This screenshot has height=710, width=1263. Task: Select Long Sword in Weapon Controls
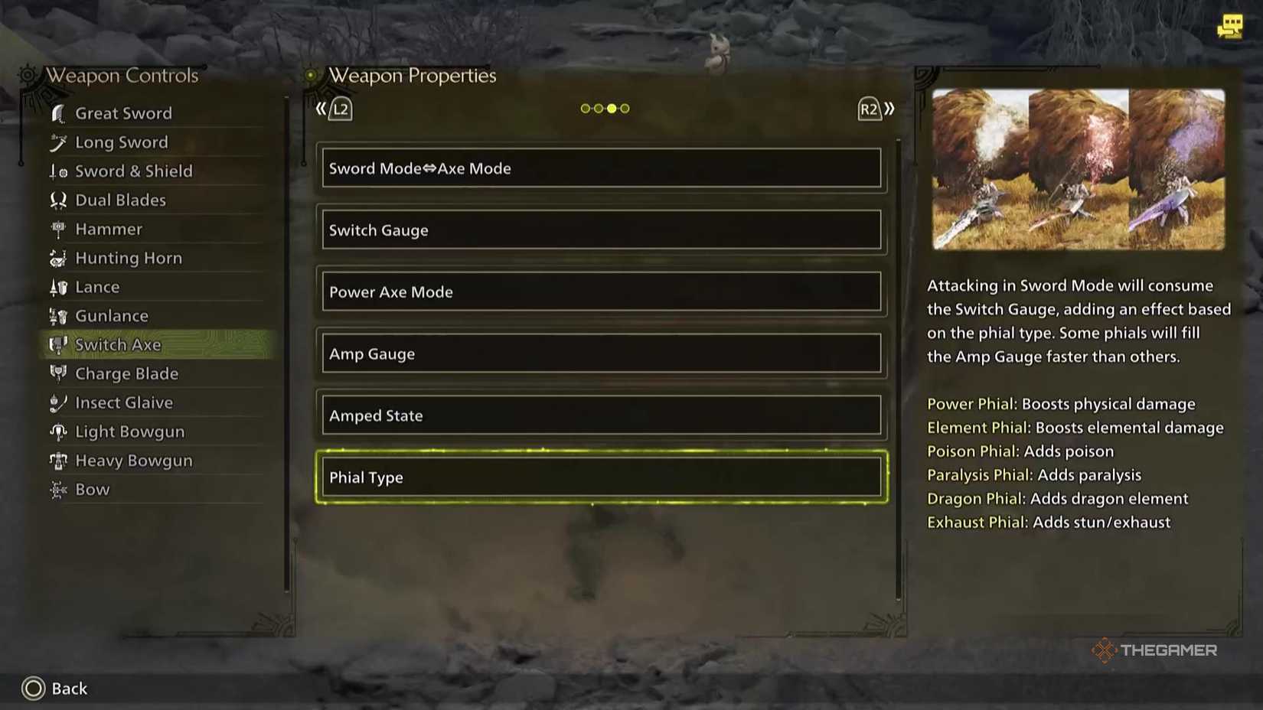click(x=121, y=142)
